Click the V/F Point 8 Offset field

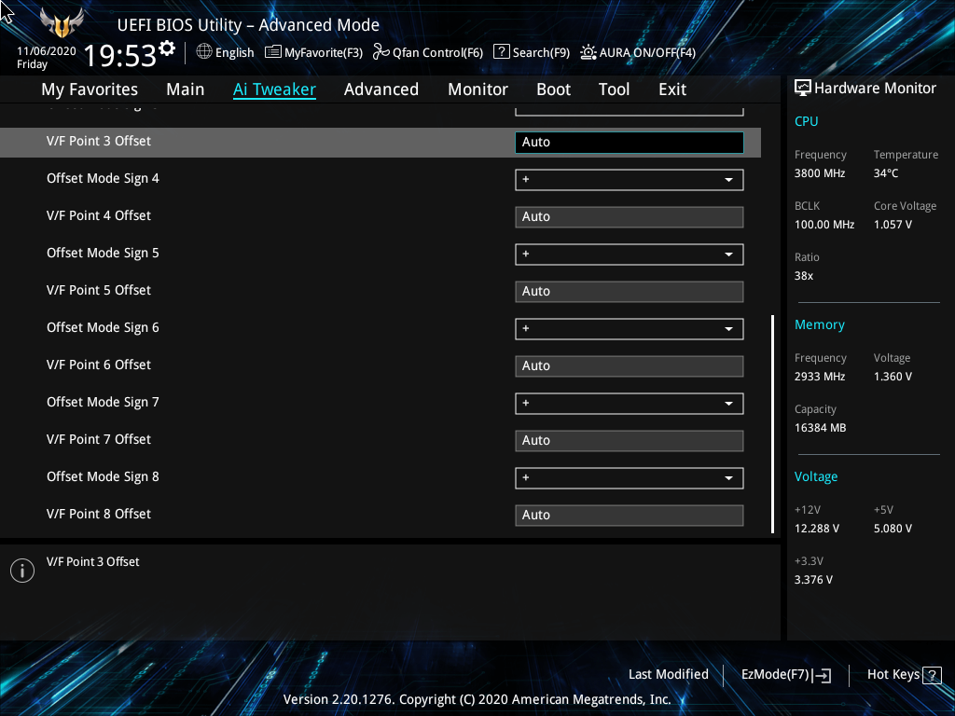click(x=630, y=515)
